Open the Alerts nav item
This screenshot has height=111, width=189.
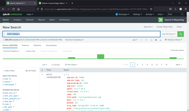click(52, 20)
